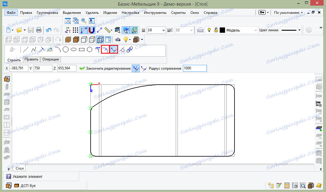Screen dimensions: 326x192
Task: Select the Стол document tab
Action: [x=20, y=168]
